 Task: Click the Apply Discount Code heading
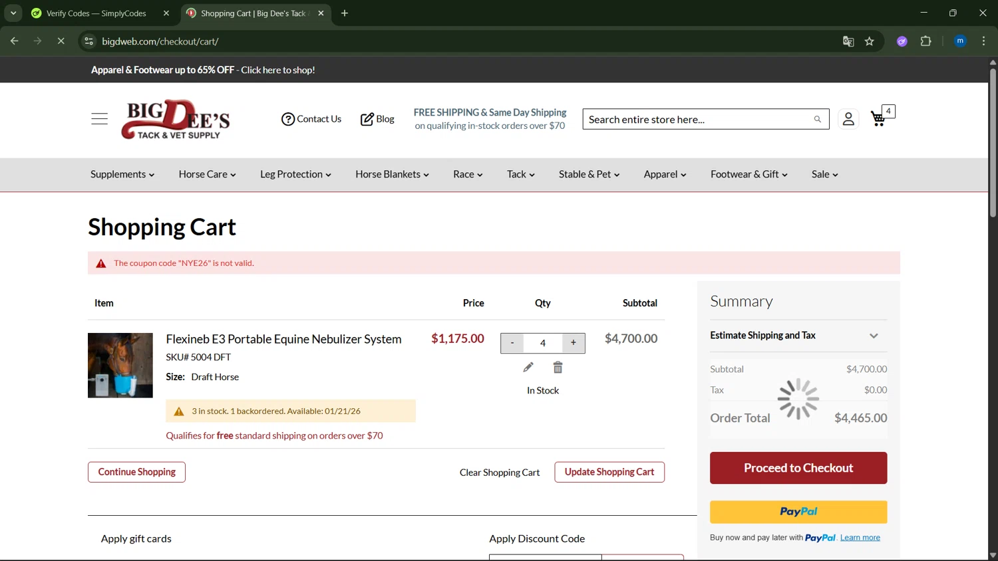tap(537, 539)
